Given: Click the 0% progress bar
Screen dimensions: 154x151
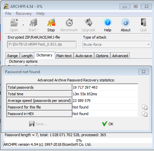Looking at the screenshot, I should tap(79, 140).
